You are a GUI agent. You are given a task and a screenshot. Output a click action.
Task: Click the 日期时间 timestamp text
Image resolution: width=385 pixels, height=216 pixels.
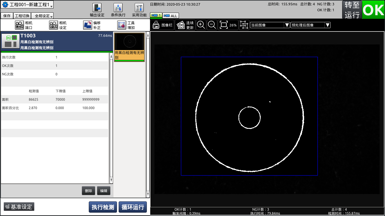click(175, 4)
